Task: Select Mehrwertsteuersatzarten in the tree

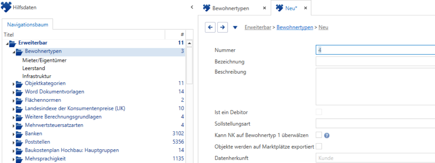Action: [x=54, y=125]
